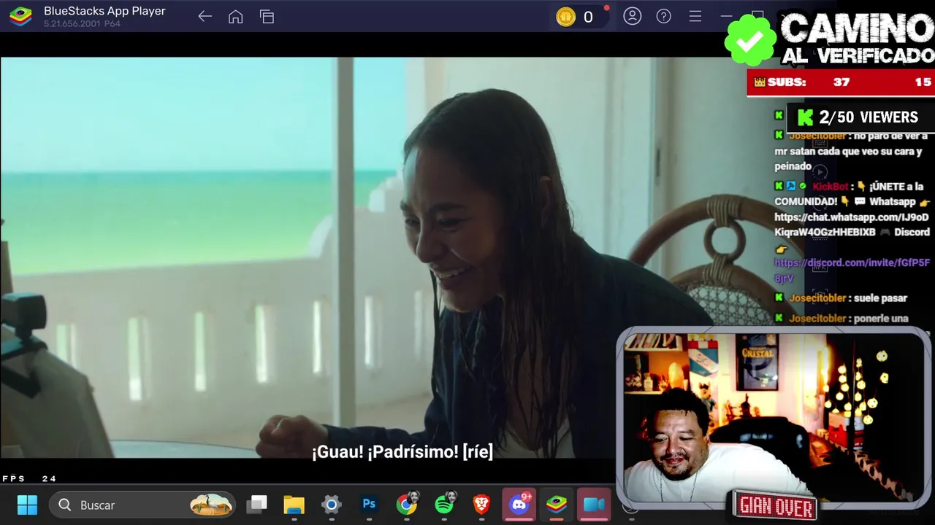
Task: Go back with the BlueStacks back arrow
Action: [x=205, y=17]
